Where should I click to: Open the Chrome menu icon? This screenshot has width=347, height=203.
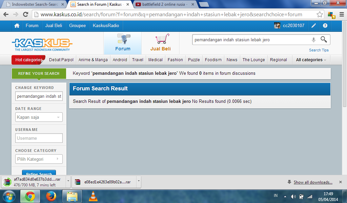tap(342, 15)
